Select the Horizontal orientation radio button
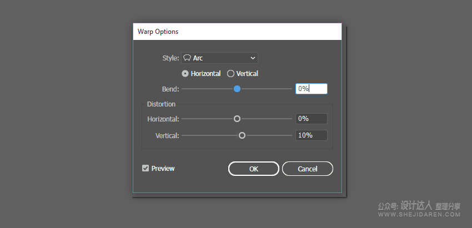472x228 pixels. tap(185, 73)
